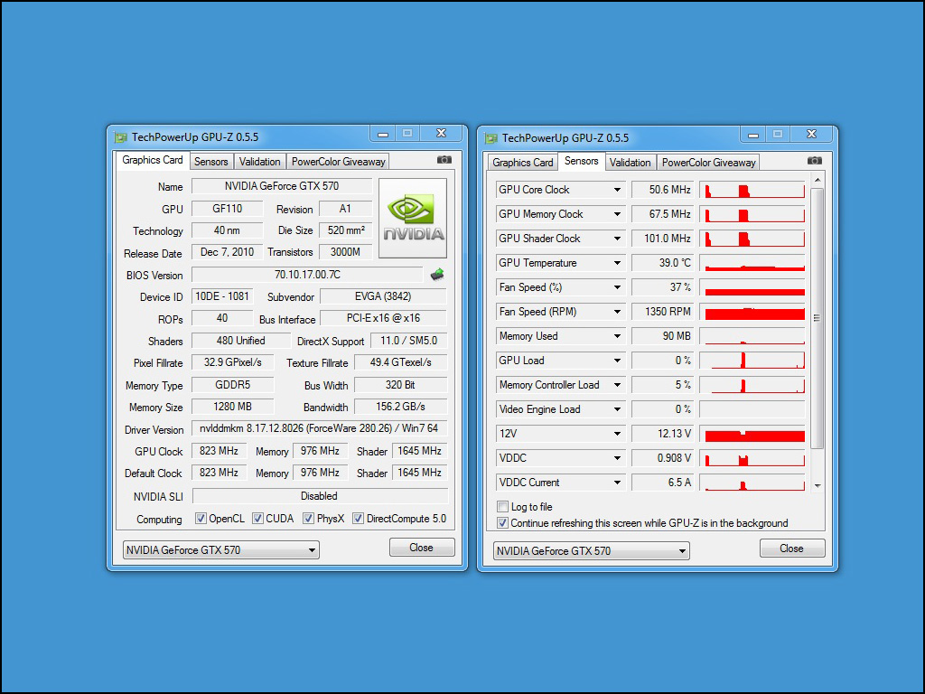
Task: Click Driver Version field value
Action: tap(319, 428)
